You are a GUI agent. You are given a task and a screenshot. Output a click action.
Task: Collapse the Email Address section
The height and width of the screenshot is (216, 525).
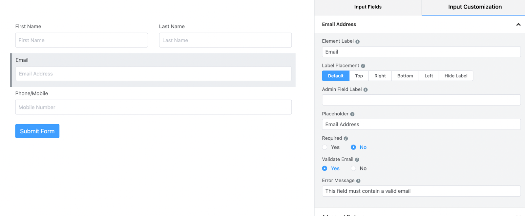(x=518, y=25)
